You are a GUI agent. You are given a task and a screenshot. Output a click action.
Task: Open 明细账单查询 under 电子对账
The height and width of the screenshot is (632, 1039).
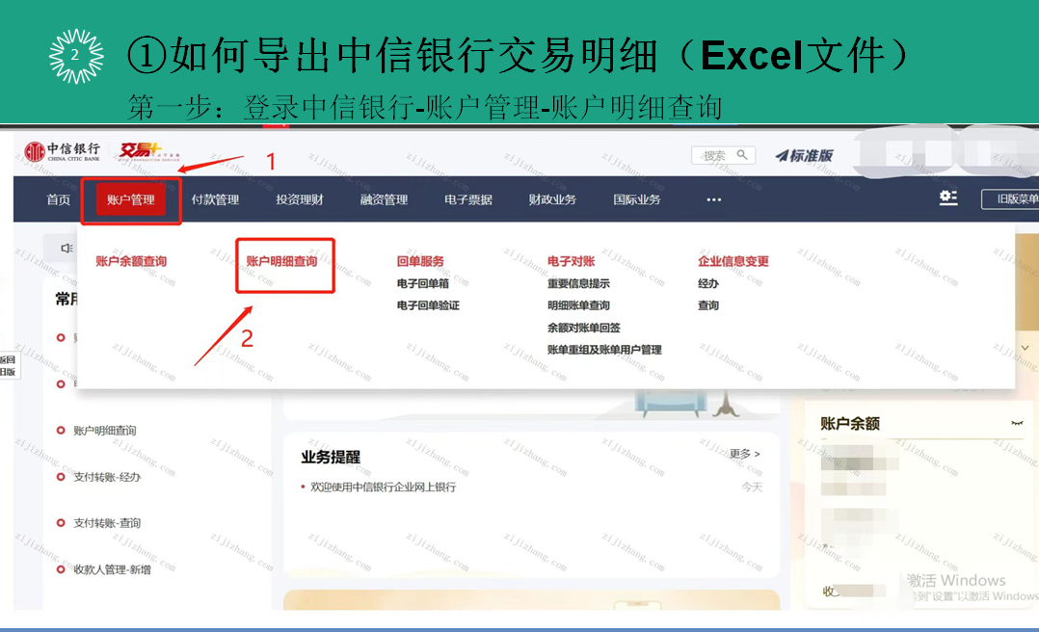pyautogui.click(x=578, y=305)
